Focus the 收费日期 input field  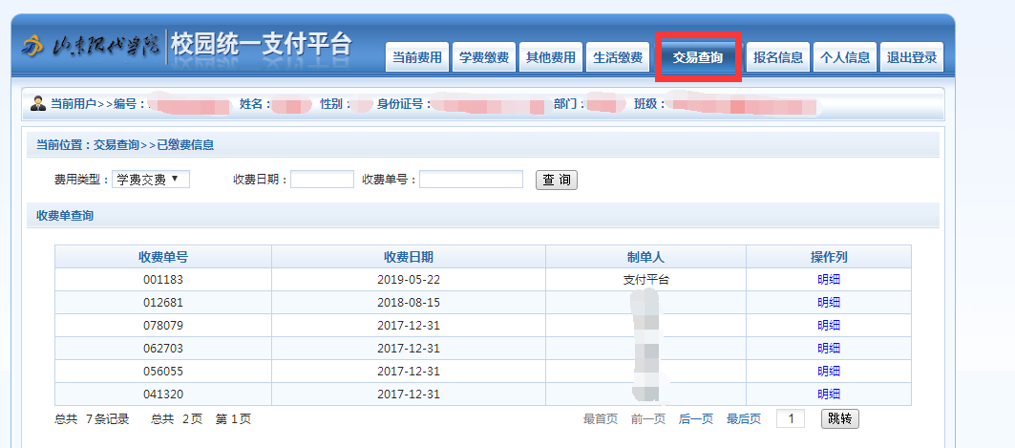[x=322, y=180]
